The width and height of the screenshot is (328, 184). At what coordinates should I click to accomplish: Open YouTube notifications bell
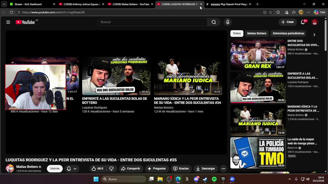(303, 22)
